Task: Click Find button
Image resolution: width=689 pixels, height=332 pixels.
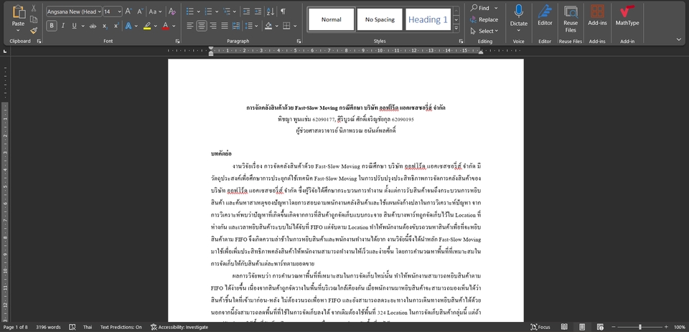Action: (480, 8)
